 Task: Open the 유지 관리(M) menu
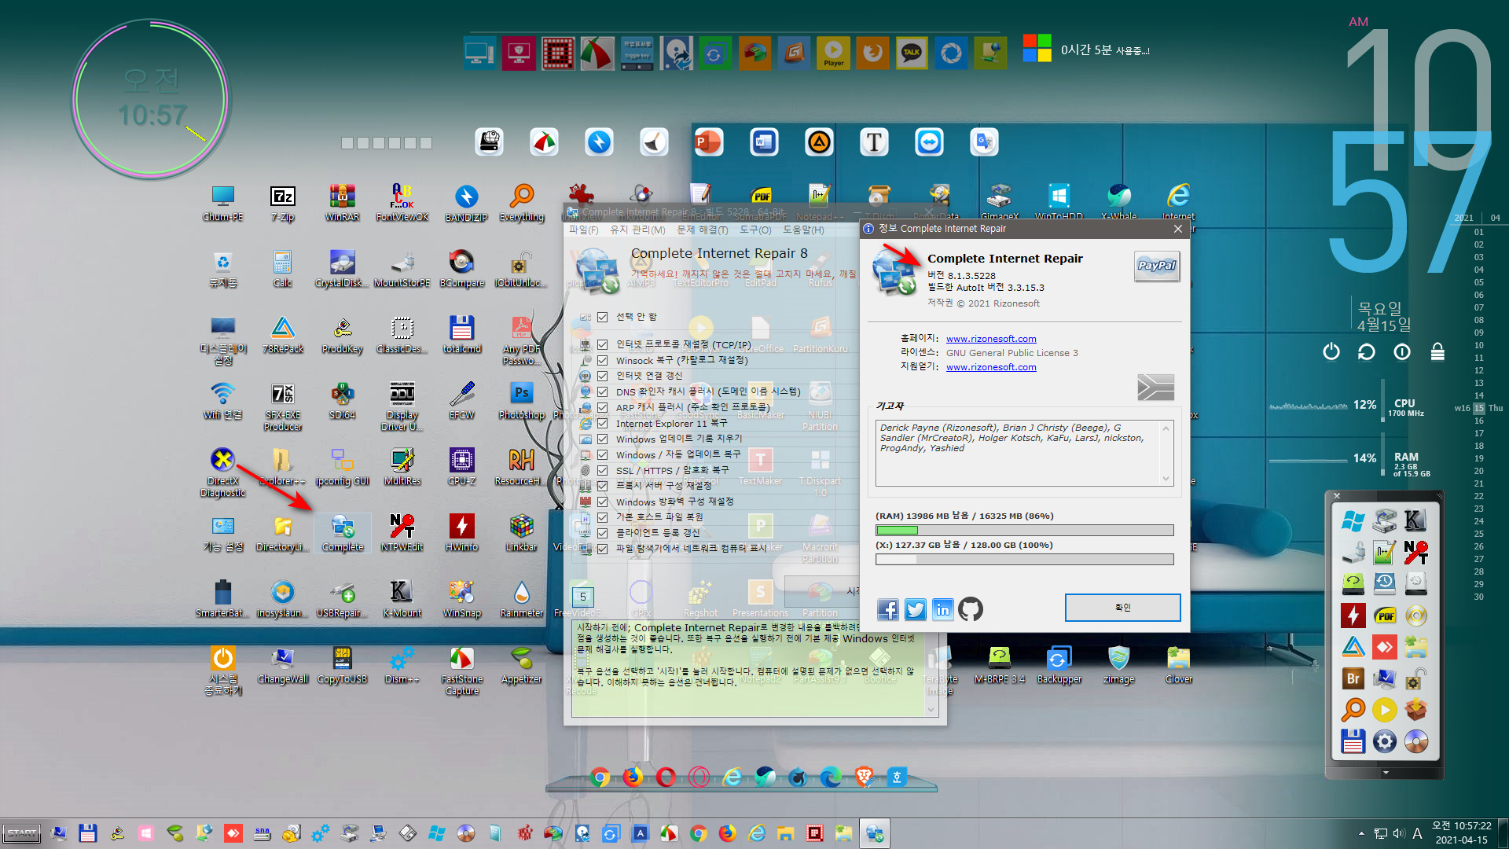(637, 230)
